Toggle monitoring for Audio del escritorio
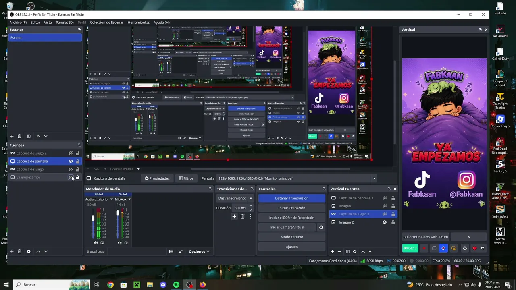The height and width of the screenshot is (290, 516). click(102, 243)
